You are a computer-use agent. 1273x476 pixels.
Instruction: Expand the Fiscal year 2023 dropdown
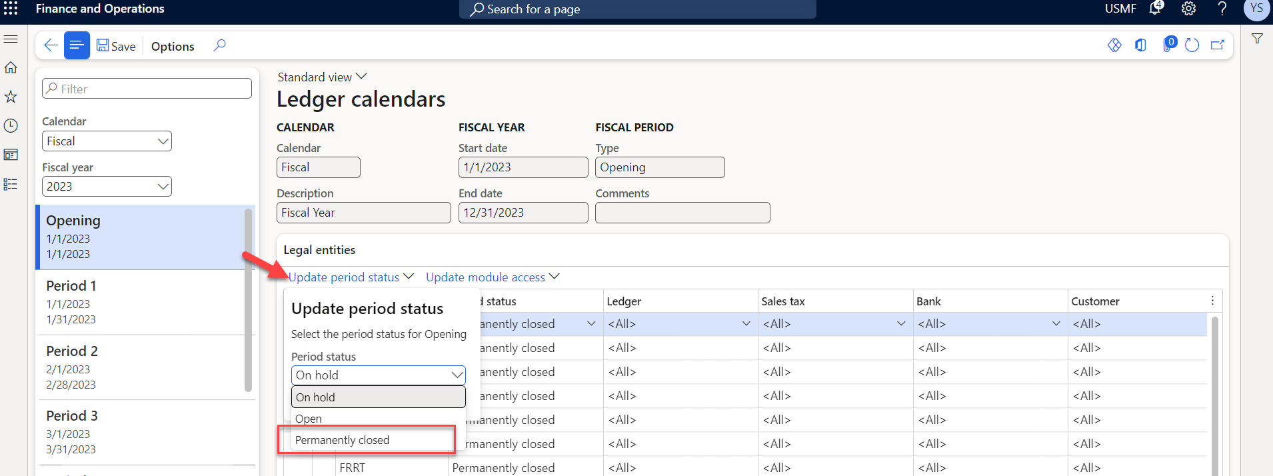(x=107, y=187)
